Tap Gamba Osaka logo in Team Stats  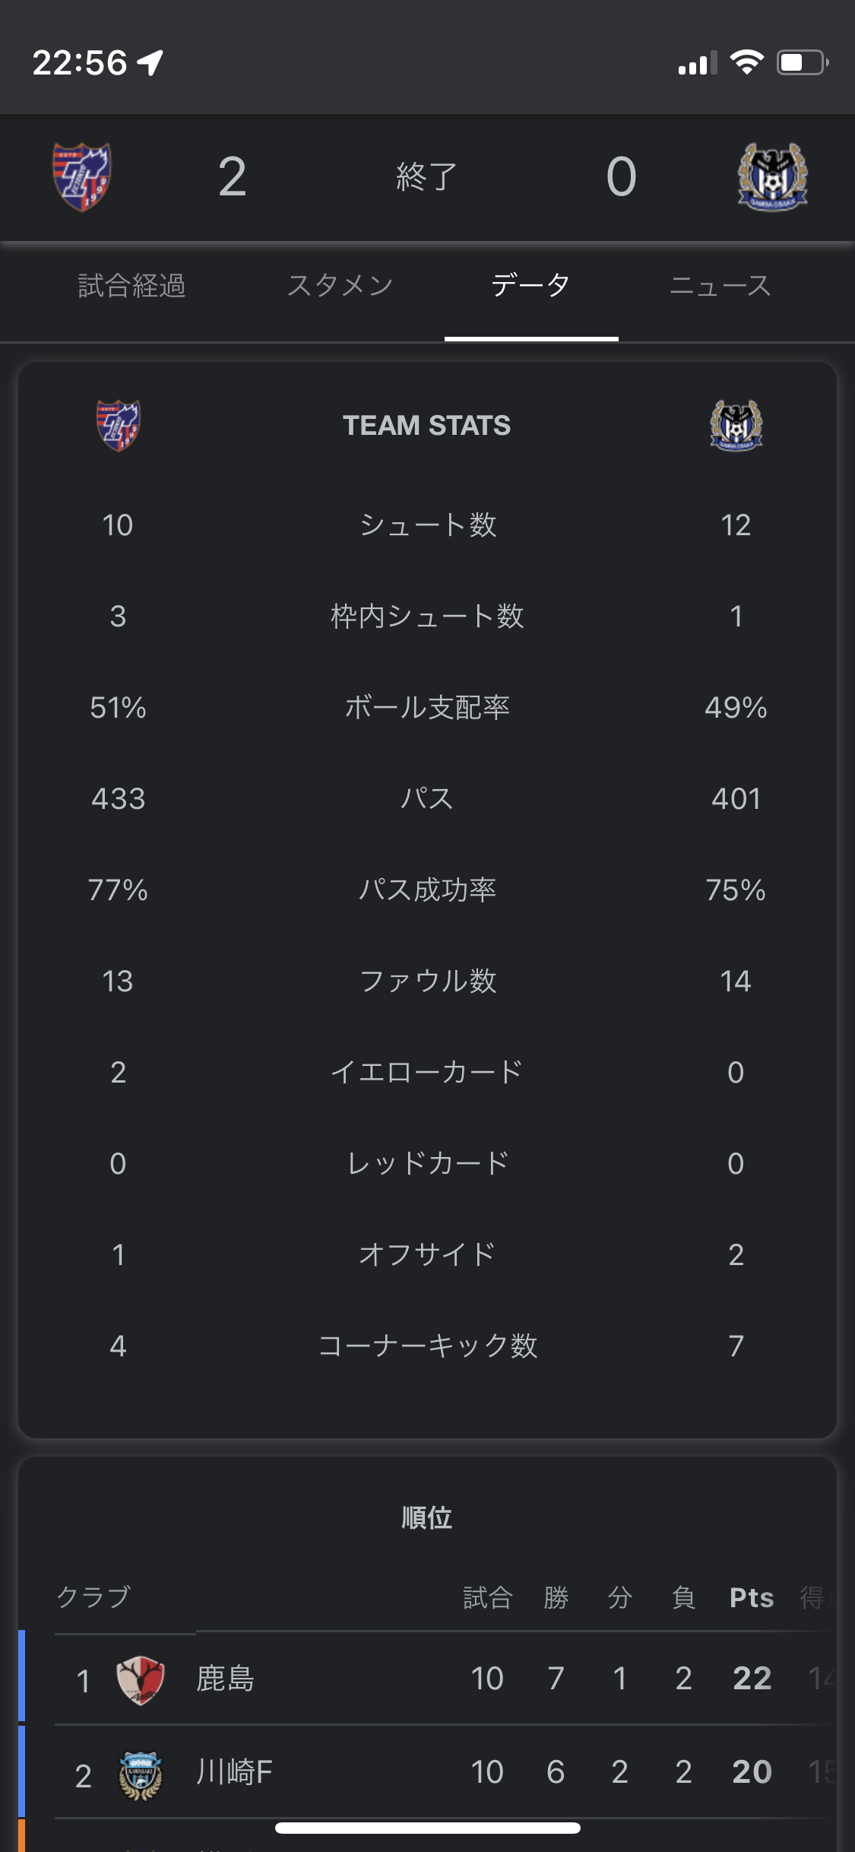736,425
